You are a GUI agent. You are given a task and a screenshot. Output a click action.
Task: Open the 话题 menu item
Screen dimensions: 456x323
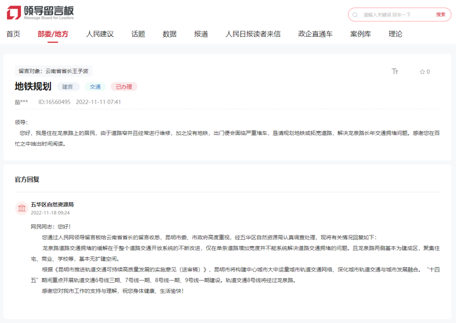click(x=138, y=34)
